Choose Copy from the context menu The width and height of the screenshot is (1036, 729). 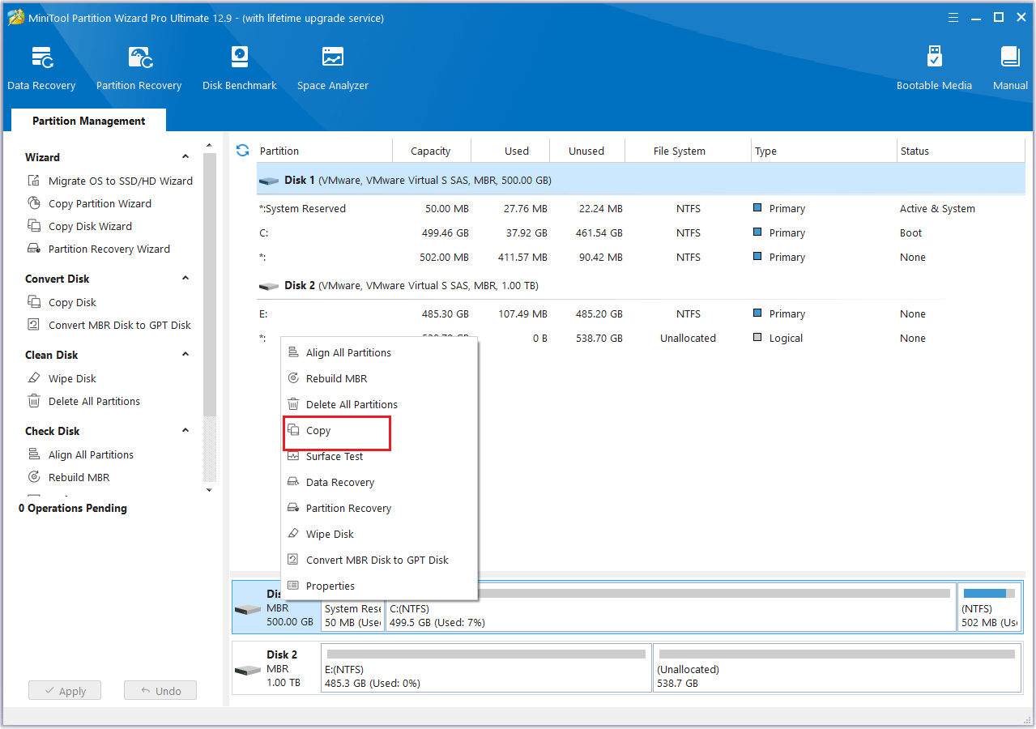[x=318, y=431]
